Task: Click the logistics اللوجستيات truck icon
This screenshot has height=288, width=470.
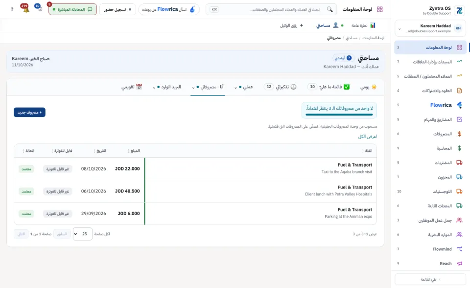Action: tap(459, 191)
